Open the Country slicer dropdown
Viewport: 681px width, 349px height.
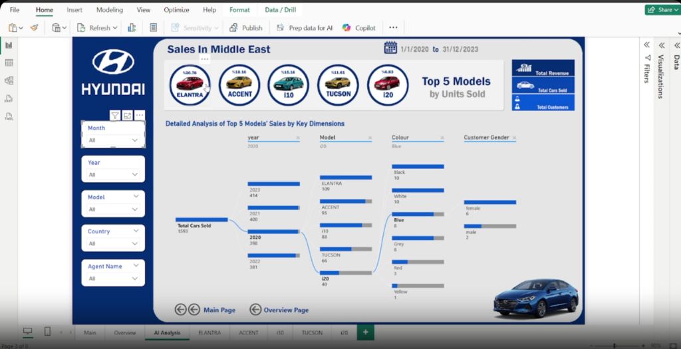pyautogui.click(x=135, y=244)
